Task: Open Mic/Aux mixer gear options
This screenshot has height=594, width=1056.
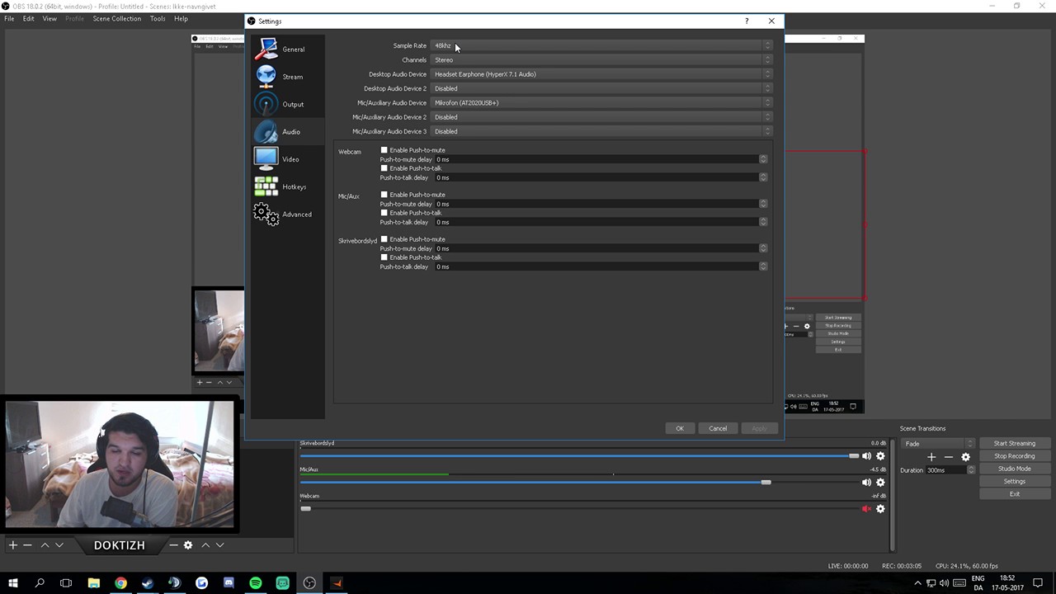Action: (x=880, y=483)
